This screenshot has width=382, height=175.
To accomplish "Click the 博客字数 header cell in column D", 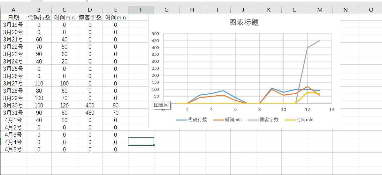I will [90, 17].
